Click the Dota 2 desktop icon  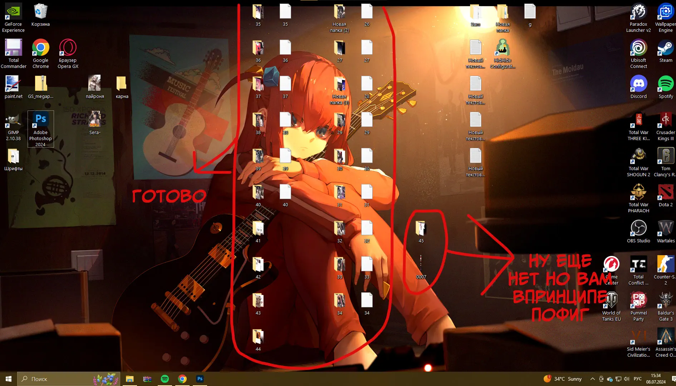pos(665,193)
